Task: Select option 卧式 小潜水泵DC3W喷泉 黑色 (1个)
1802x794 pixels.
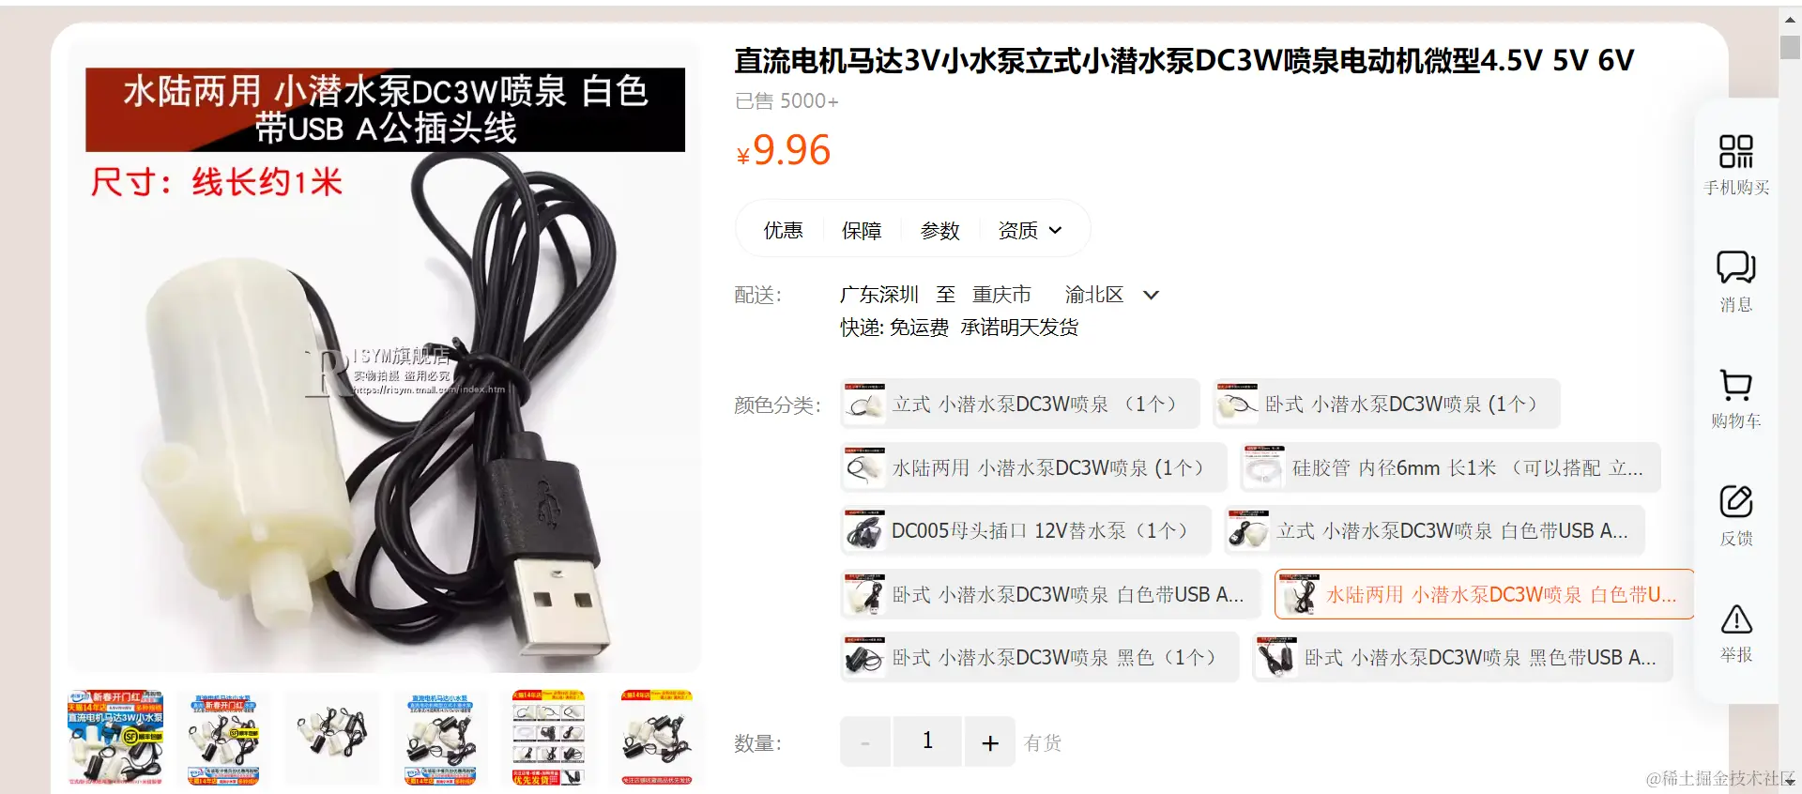Action: [x=1040, y=658]
